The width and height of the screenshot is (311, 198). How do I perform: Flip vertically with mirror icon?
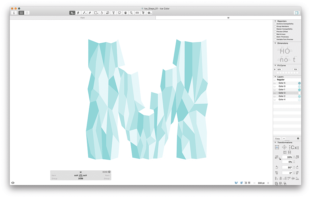coord(290,152)
